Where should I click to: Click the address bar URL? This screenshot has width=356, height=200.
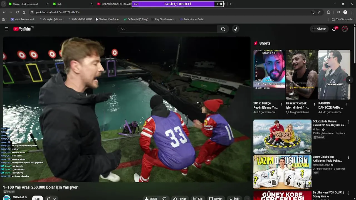click(58, 12)
